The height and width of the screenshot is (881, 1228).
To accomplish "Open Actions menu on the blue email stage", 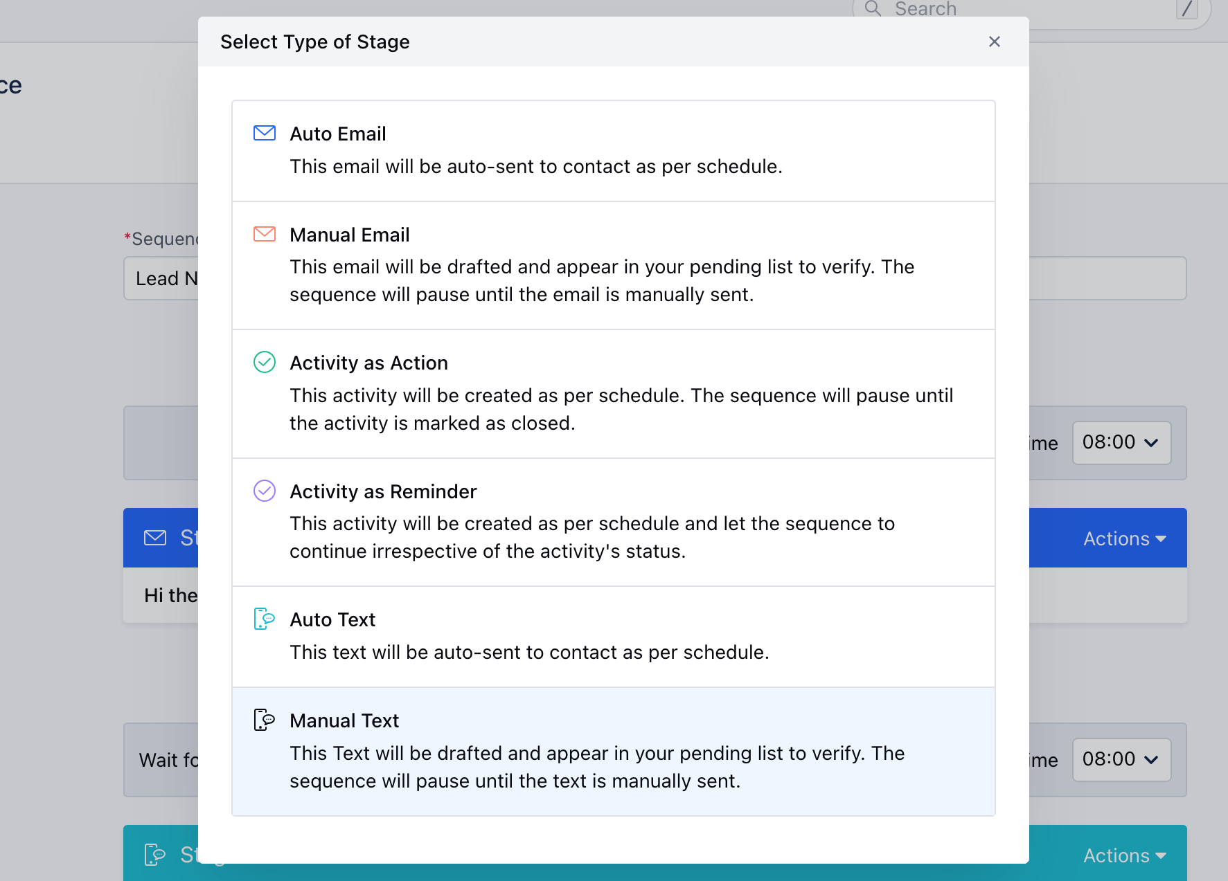I will pyautogui.click(x=1125, y=538).
